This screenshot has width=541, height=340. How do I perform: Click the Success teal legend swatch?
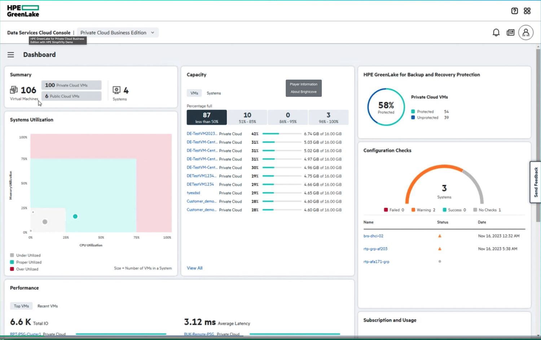(x=445, y=210)
